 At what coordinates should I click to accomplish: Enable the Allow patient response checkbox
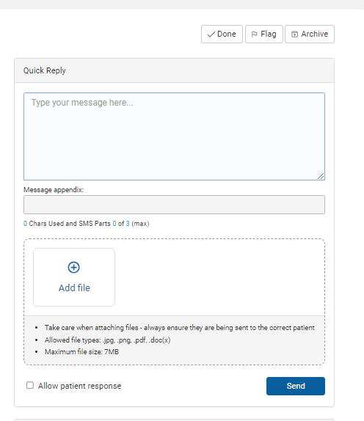(30, 385)
